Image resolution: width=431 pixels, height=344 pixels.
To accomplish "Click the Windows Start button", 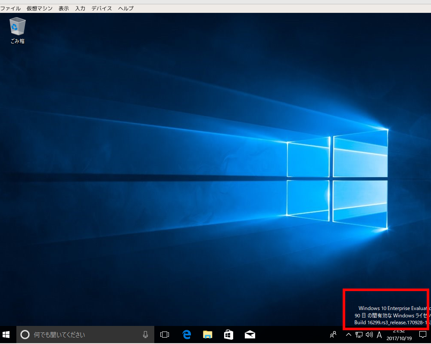I will tap(6, 335).
